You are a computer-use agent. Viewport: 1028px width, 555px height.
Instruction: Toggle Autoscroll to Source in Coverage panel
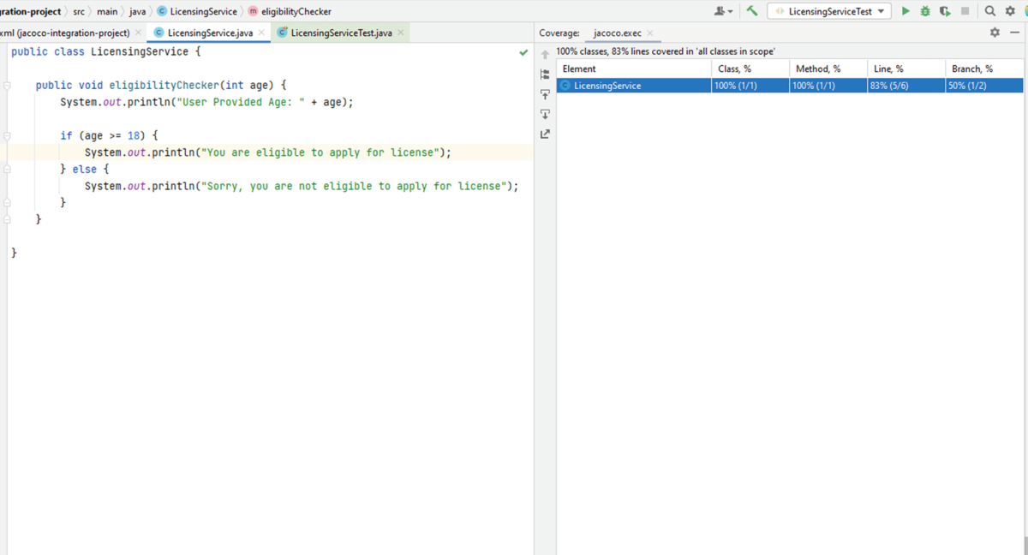(545, 94)
